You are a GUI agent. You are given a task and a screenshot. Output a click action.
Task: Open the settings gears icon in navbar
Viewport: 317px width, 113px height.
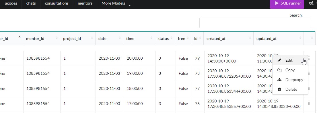tap(311, 3)
